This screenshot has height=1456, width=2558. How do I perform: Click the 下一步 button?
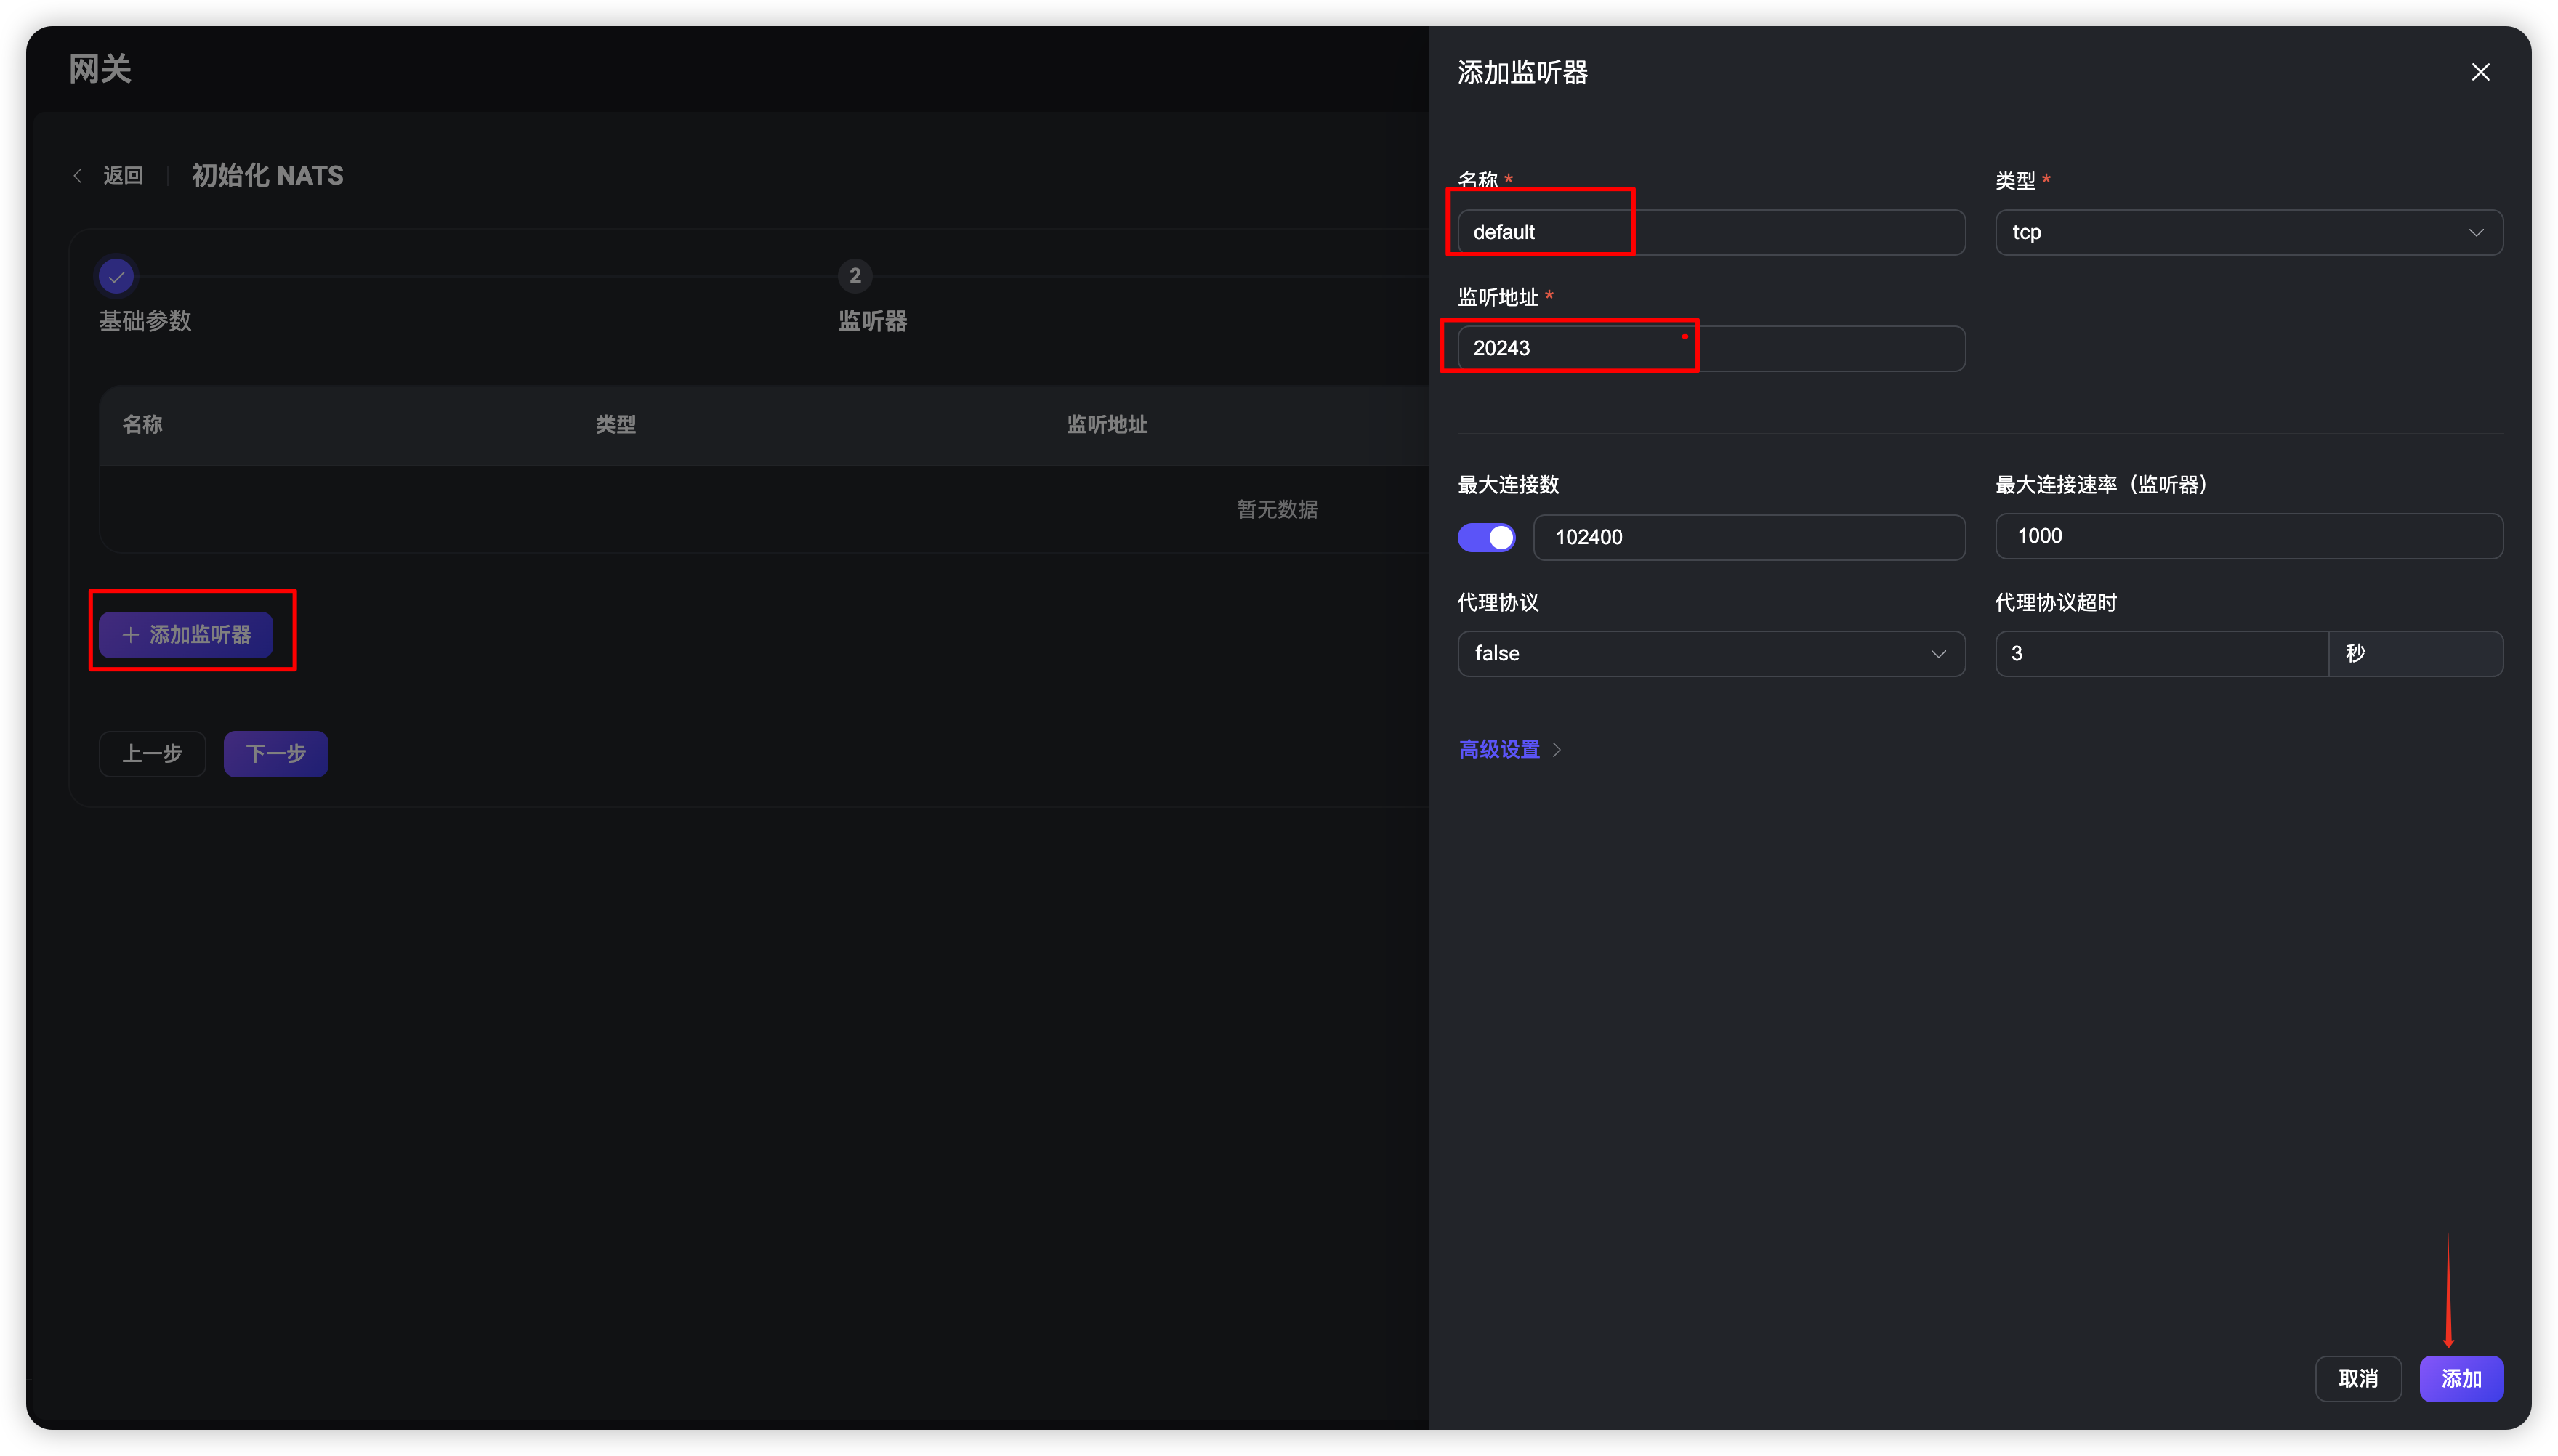click(276, 754)
